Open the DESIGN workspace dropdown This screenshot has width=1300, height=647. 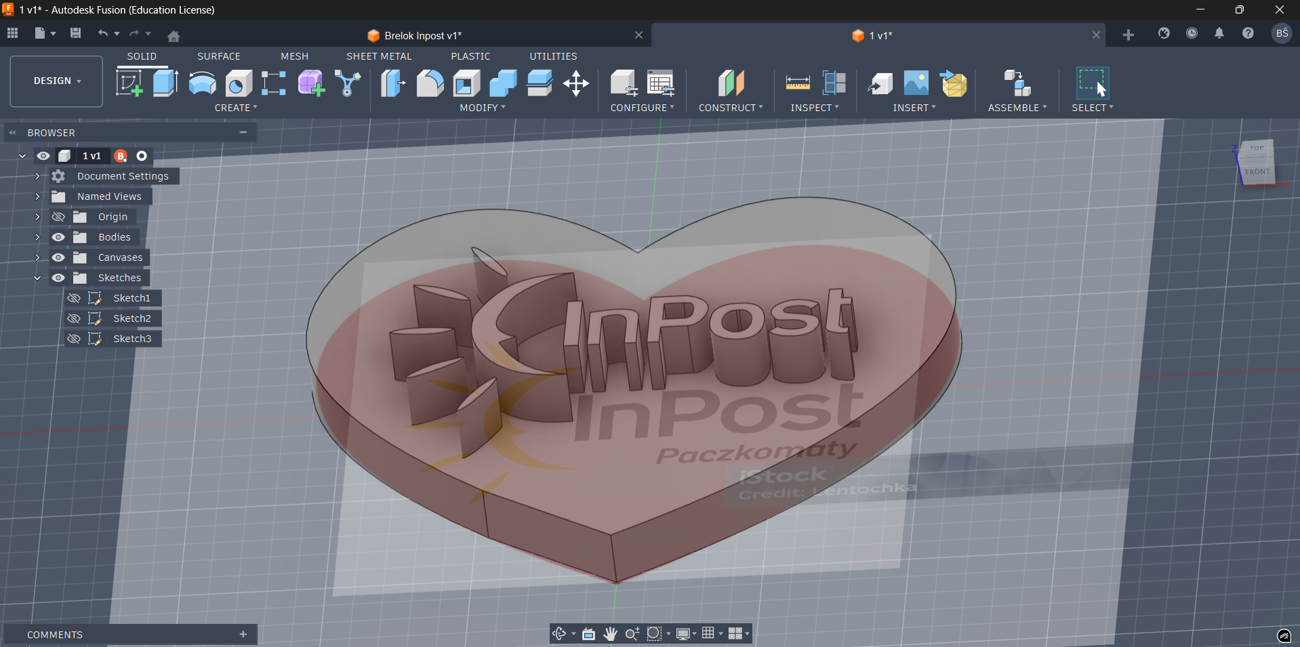click(x=57, y=81)
